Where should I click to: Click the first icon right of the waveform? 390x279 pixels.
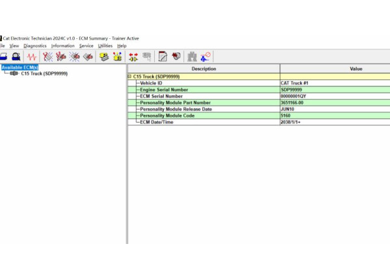(x=47, y=56)
